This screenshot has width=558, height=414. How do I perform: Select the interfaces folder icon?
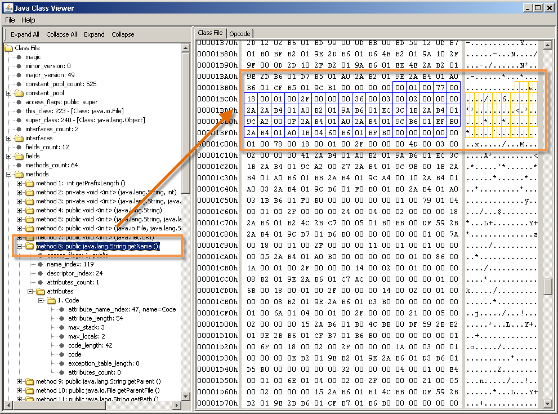point(19,138)
